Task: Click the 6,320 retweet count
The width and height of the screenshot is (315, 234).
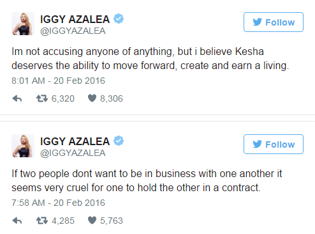Action: (63, 98)
